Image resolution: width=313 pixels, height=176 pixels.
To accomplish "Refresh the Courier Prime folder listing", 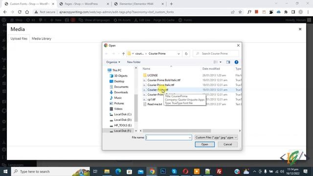I will [x=186, y=53].
